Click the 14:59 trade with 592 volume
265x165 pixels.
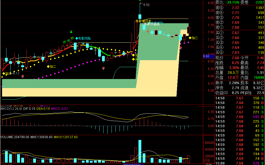coord(240,117)
